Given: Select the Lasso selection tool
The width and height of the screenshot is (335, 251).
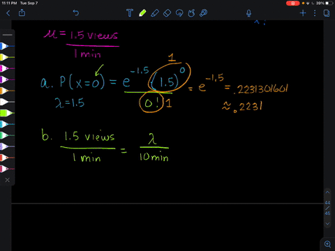Looking at the screenshot, I should pyautogui.click(x=179, y=13).
